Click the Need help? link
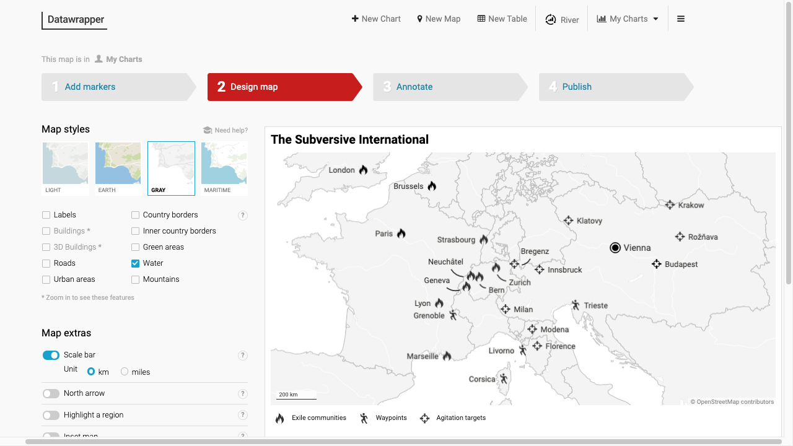The width and height of the screenshot is (793, 446). click(226, 130)
